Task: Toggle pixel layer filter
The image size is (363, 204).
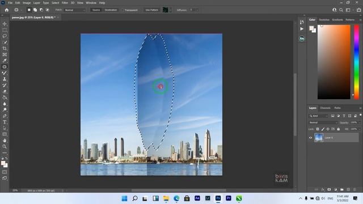Action: click(x=333, y=116)
